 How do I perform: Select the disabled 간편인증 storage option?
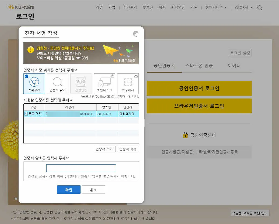click(81, 84)
